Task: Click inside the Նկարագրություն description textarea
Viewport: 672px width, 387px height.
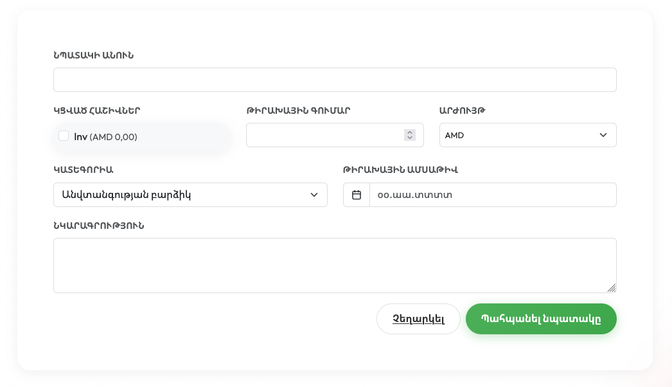Action: pyautogui.click(x=335, y=265)
